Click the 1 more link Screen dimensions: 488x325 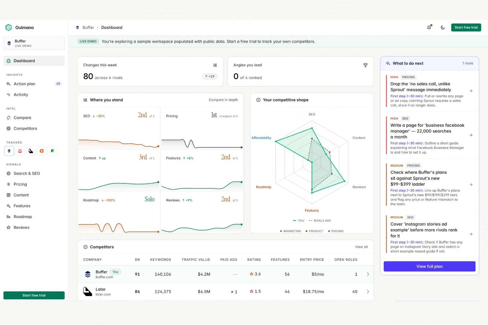point(468,63)
